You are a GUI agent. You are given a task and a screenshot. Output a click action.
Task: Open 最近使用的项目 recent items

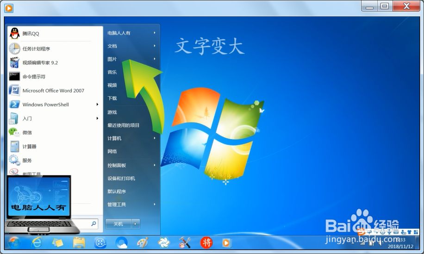123,125
